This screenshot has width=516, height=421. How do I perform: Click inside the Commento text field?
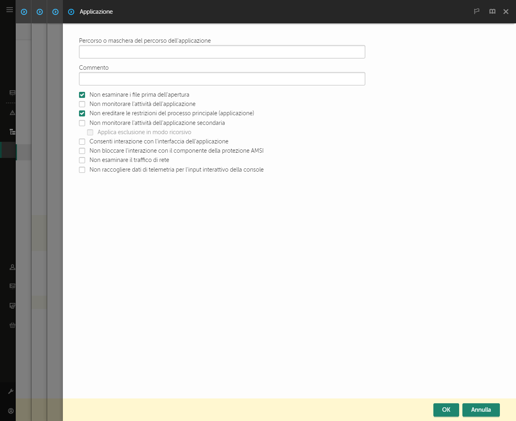[x=222, y=79]
